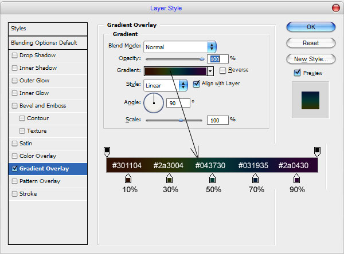Screen dimensions: 344x254
Task: Enable the Inner Glow checkbox
Action: 14,93
